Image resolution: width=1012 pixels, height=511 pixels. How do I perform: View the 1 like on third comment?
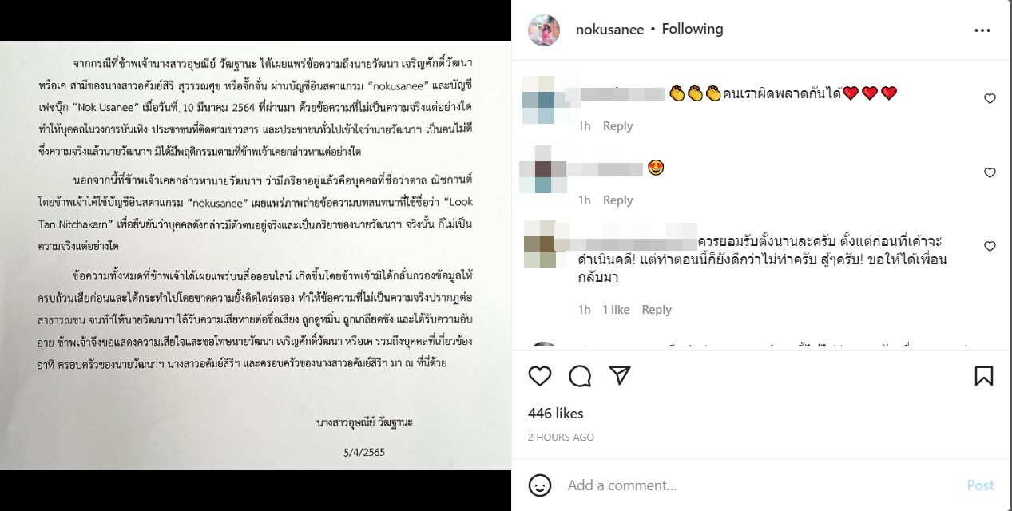616,310
